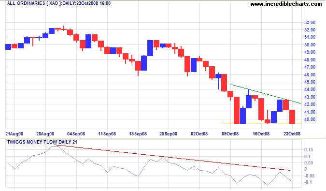Click the 28Aug08 date axis label
The width and height of the screenshot is (326, 191).
coord(45,134)
